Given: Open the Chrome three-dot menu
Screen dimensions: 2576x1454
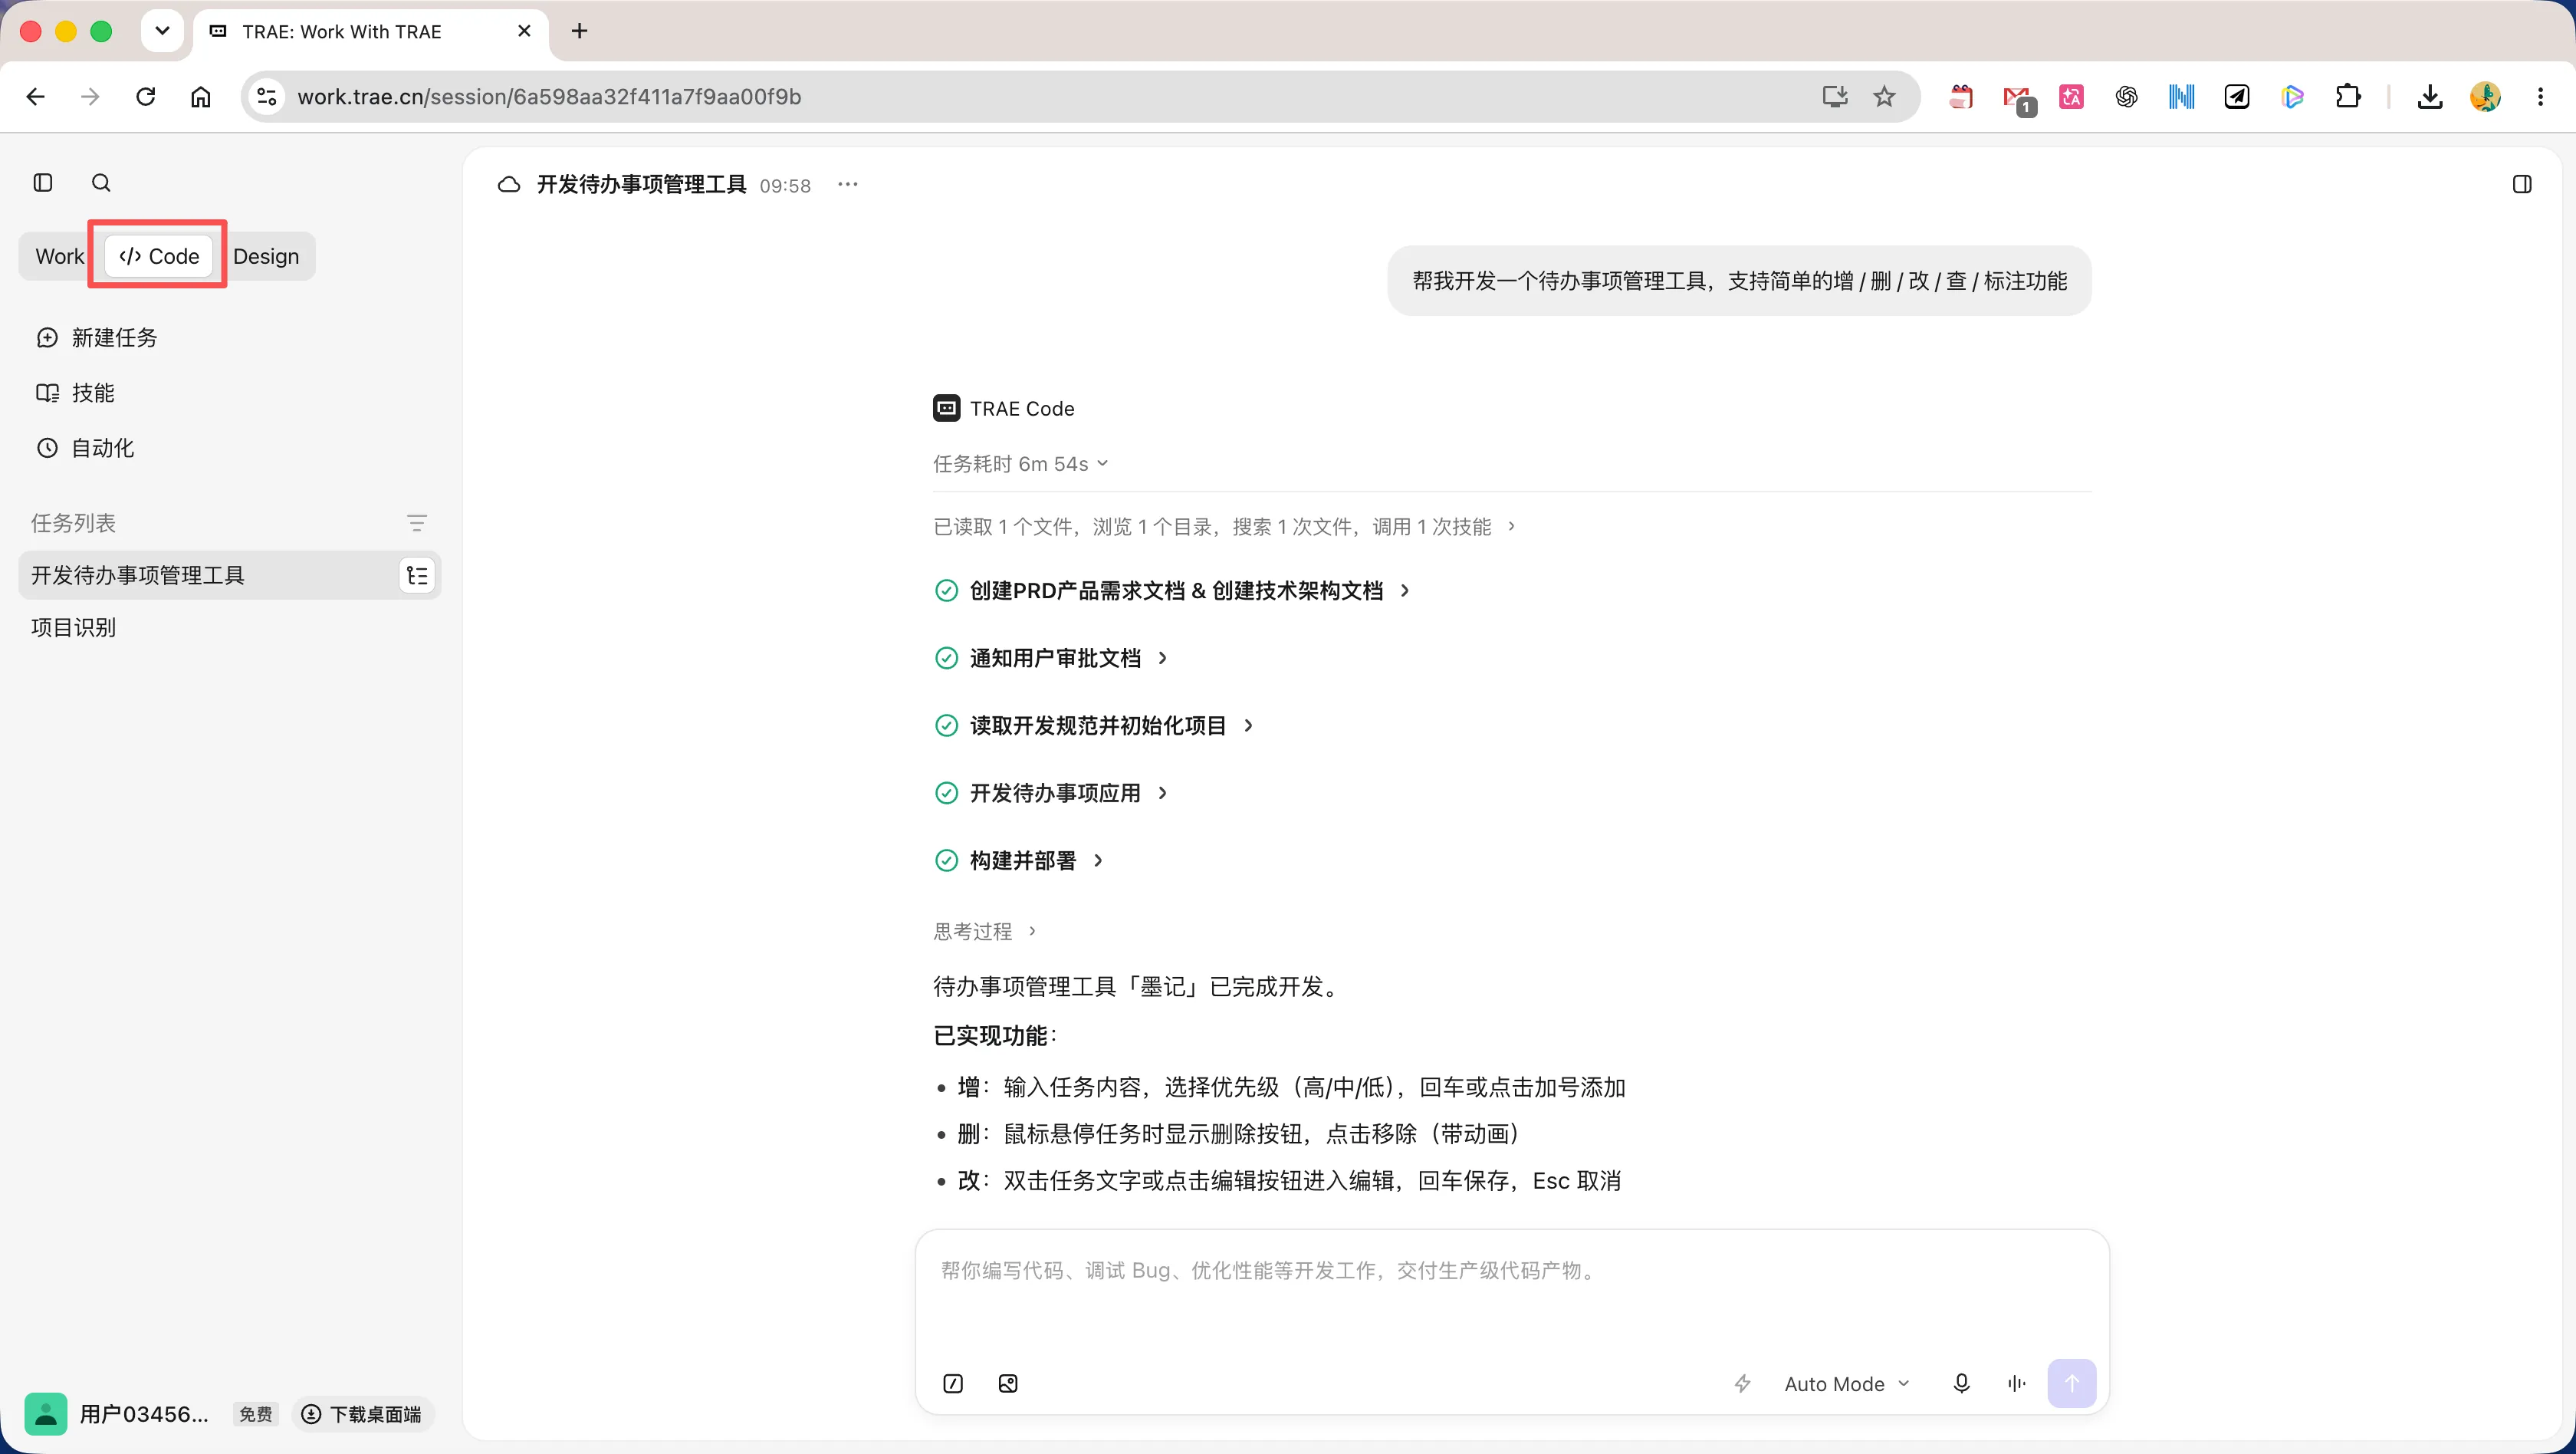Looking at the screenshot, I should (2540, 96).
